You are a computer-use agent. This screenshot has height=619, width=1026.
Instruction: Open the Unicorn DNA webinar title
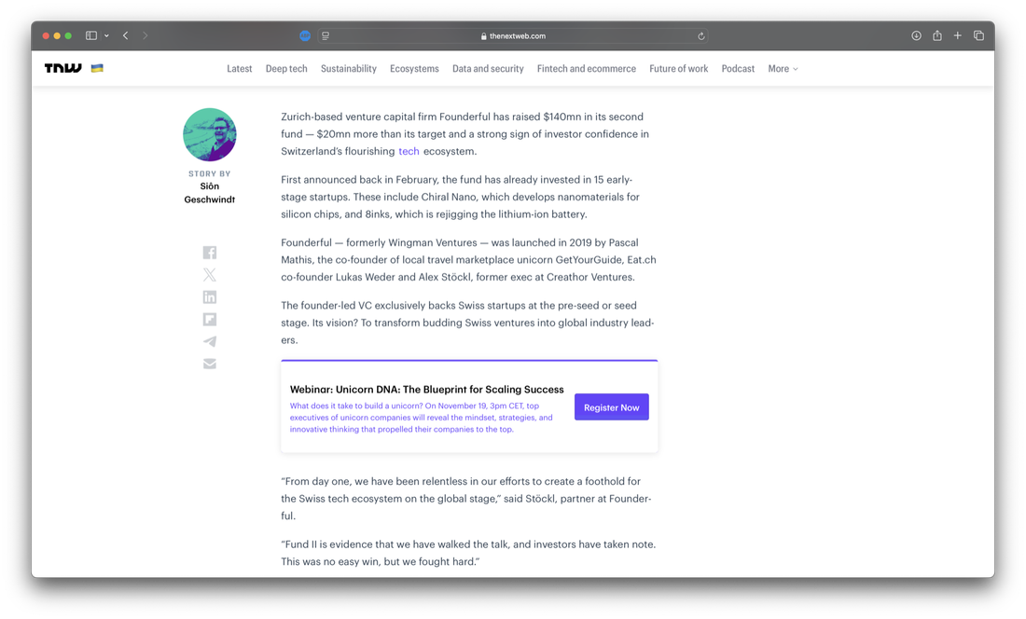[426, 389]
